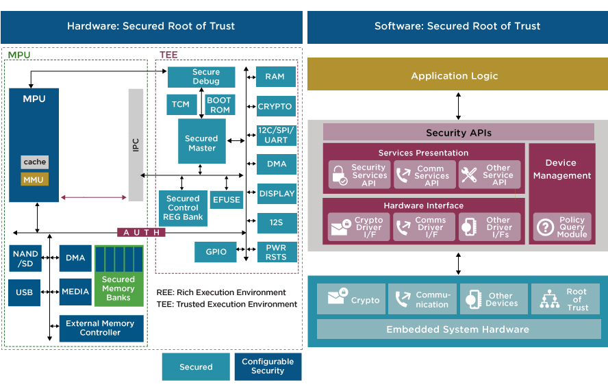The height and width of the screenshot is (391, 608).
Task: Click the envelope icon in Crypto Driver I/F
Action: coord(339,227)
